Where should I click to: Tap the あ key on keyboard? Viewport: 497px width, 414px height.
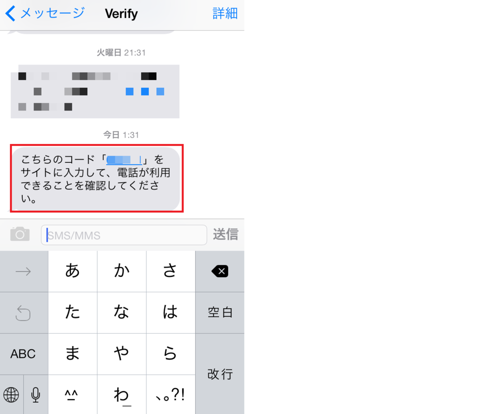click(73, 271)
